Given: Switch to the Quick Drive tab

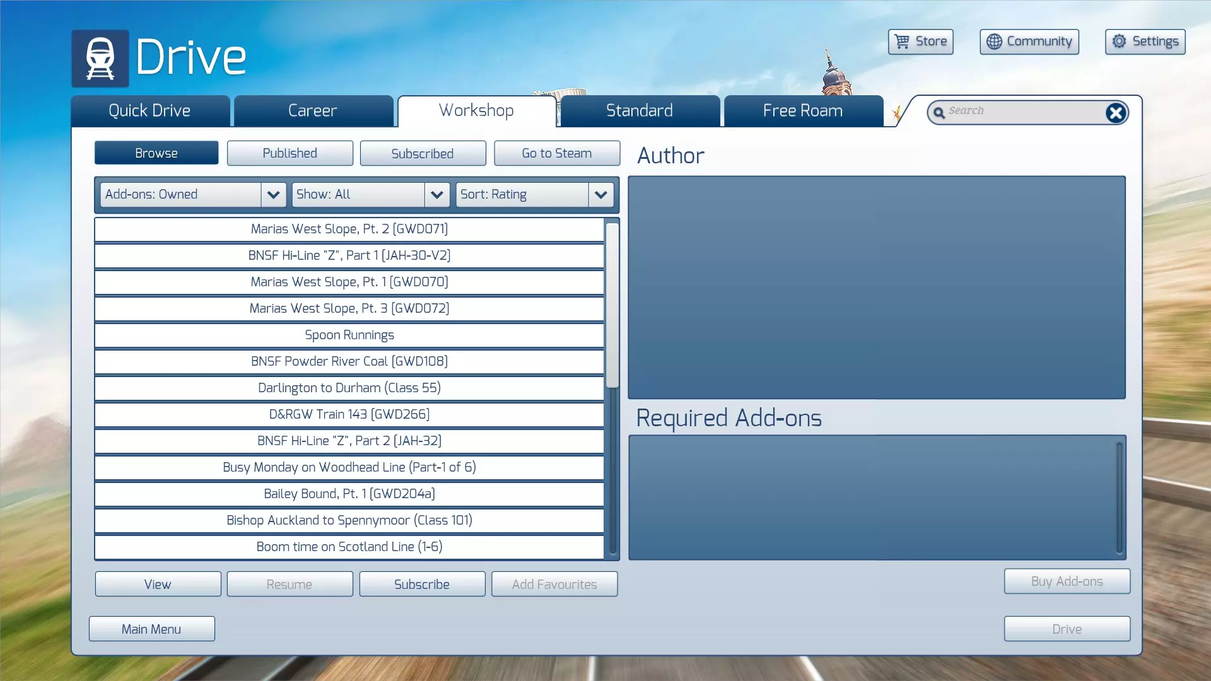Looking at the screenshot, I should 149,111.
